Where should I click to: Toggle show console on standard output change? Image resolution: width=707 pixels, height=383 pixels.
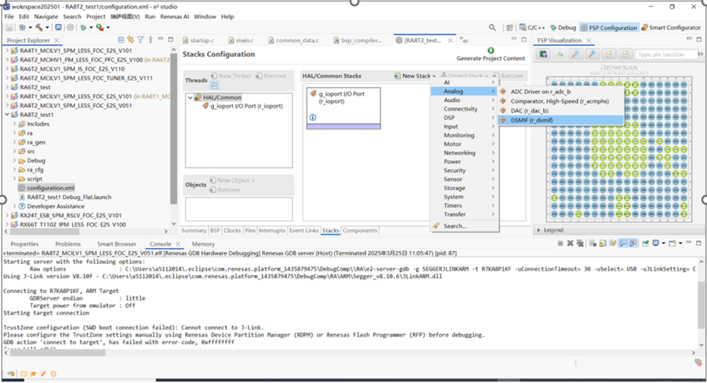tap(623, 244)
